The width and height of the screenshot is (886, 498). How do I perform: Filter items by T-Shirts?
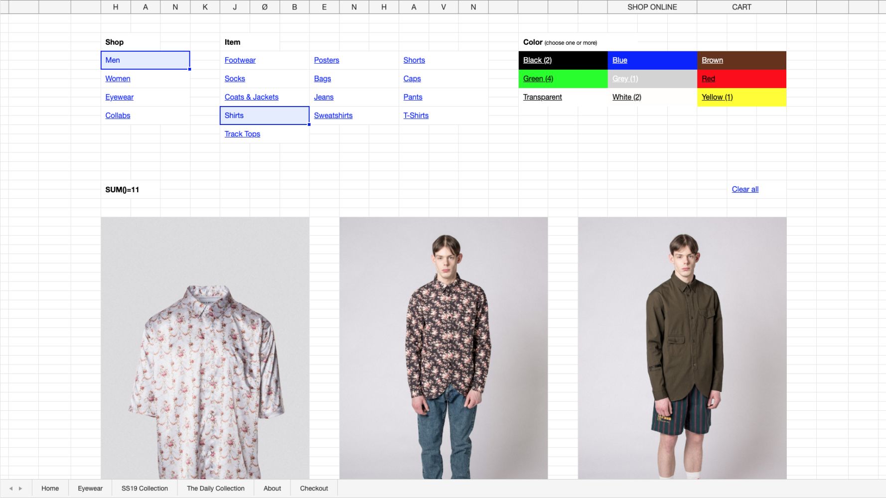click(x=416, y=116)
